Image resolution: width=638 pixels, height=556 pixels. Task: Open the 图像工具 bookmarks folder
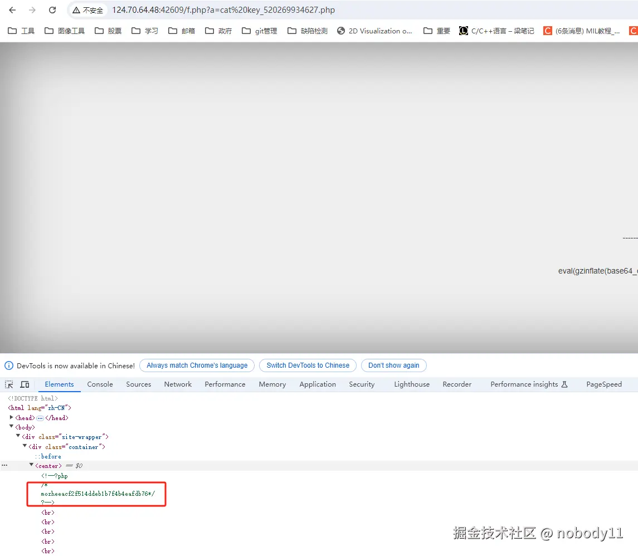click(x=64, y=31)
